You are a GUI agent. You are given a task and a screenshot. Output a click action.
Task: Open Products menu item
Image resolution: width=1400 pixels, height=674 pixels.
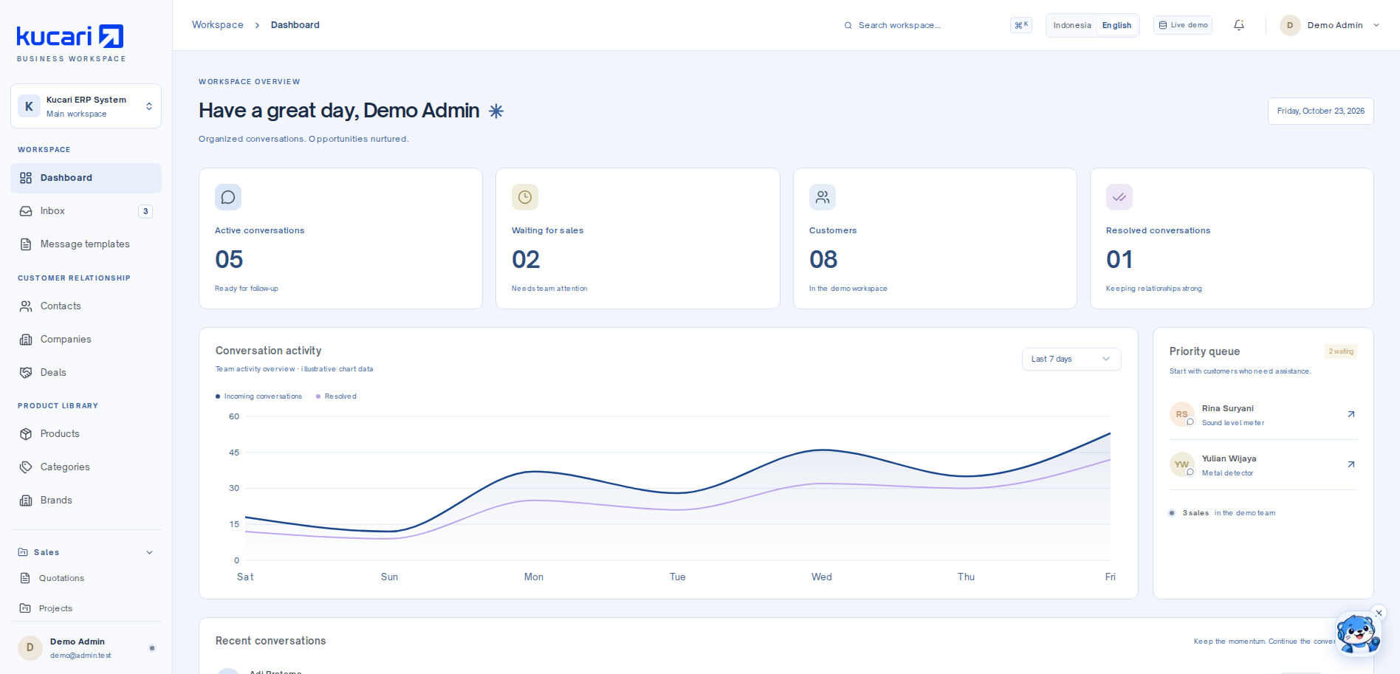coord(86,434)
